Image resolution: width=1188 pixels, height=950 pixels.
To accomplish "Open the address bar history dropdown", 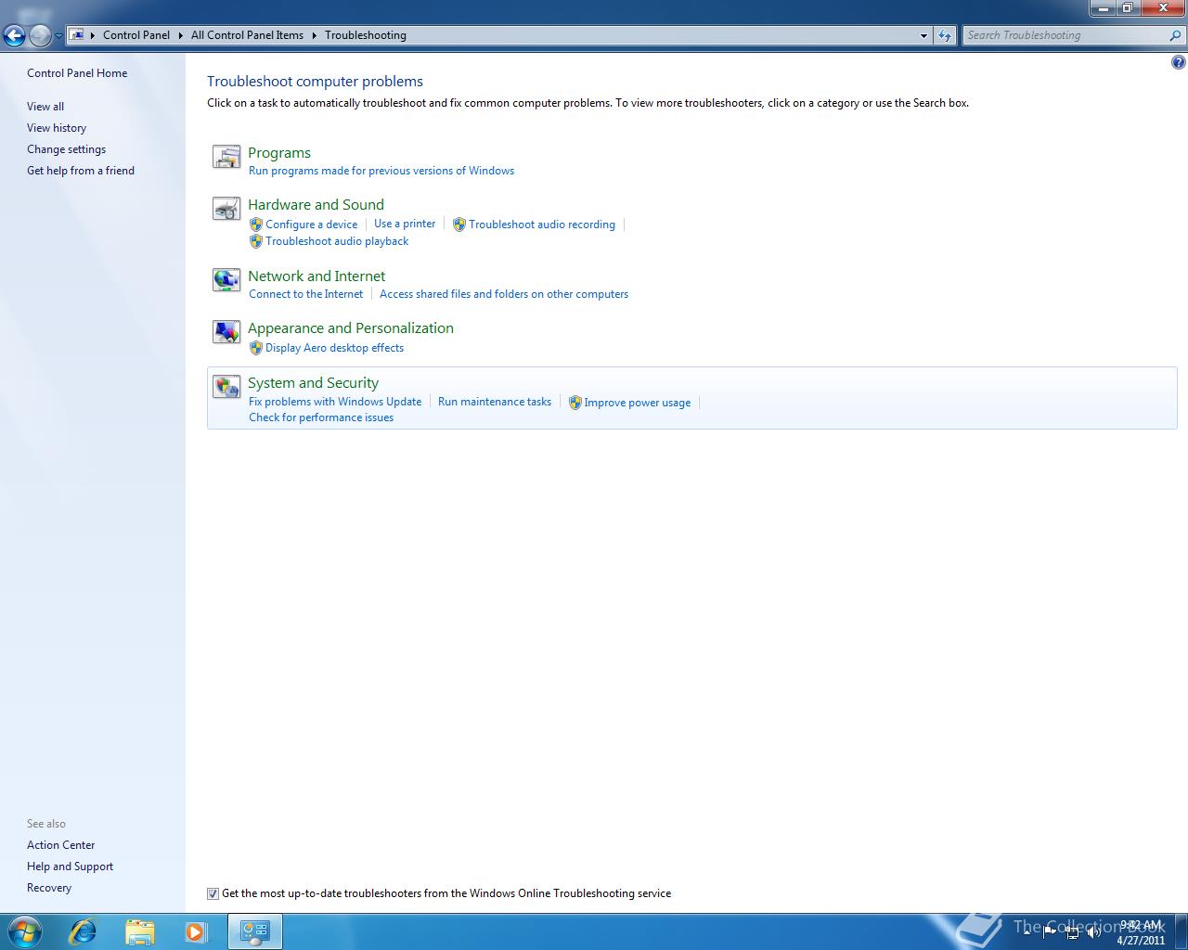I will (923, 35).
